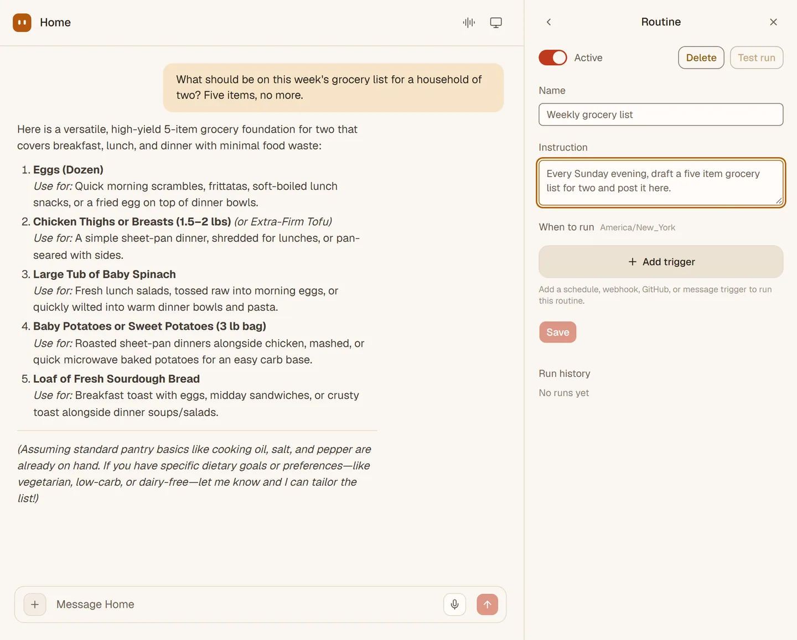Screen dimensions: 797x640
Task: Click the 'When to run' label
Action: coord(566,227)
